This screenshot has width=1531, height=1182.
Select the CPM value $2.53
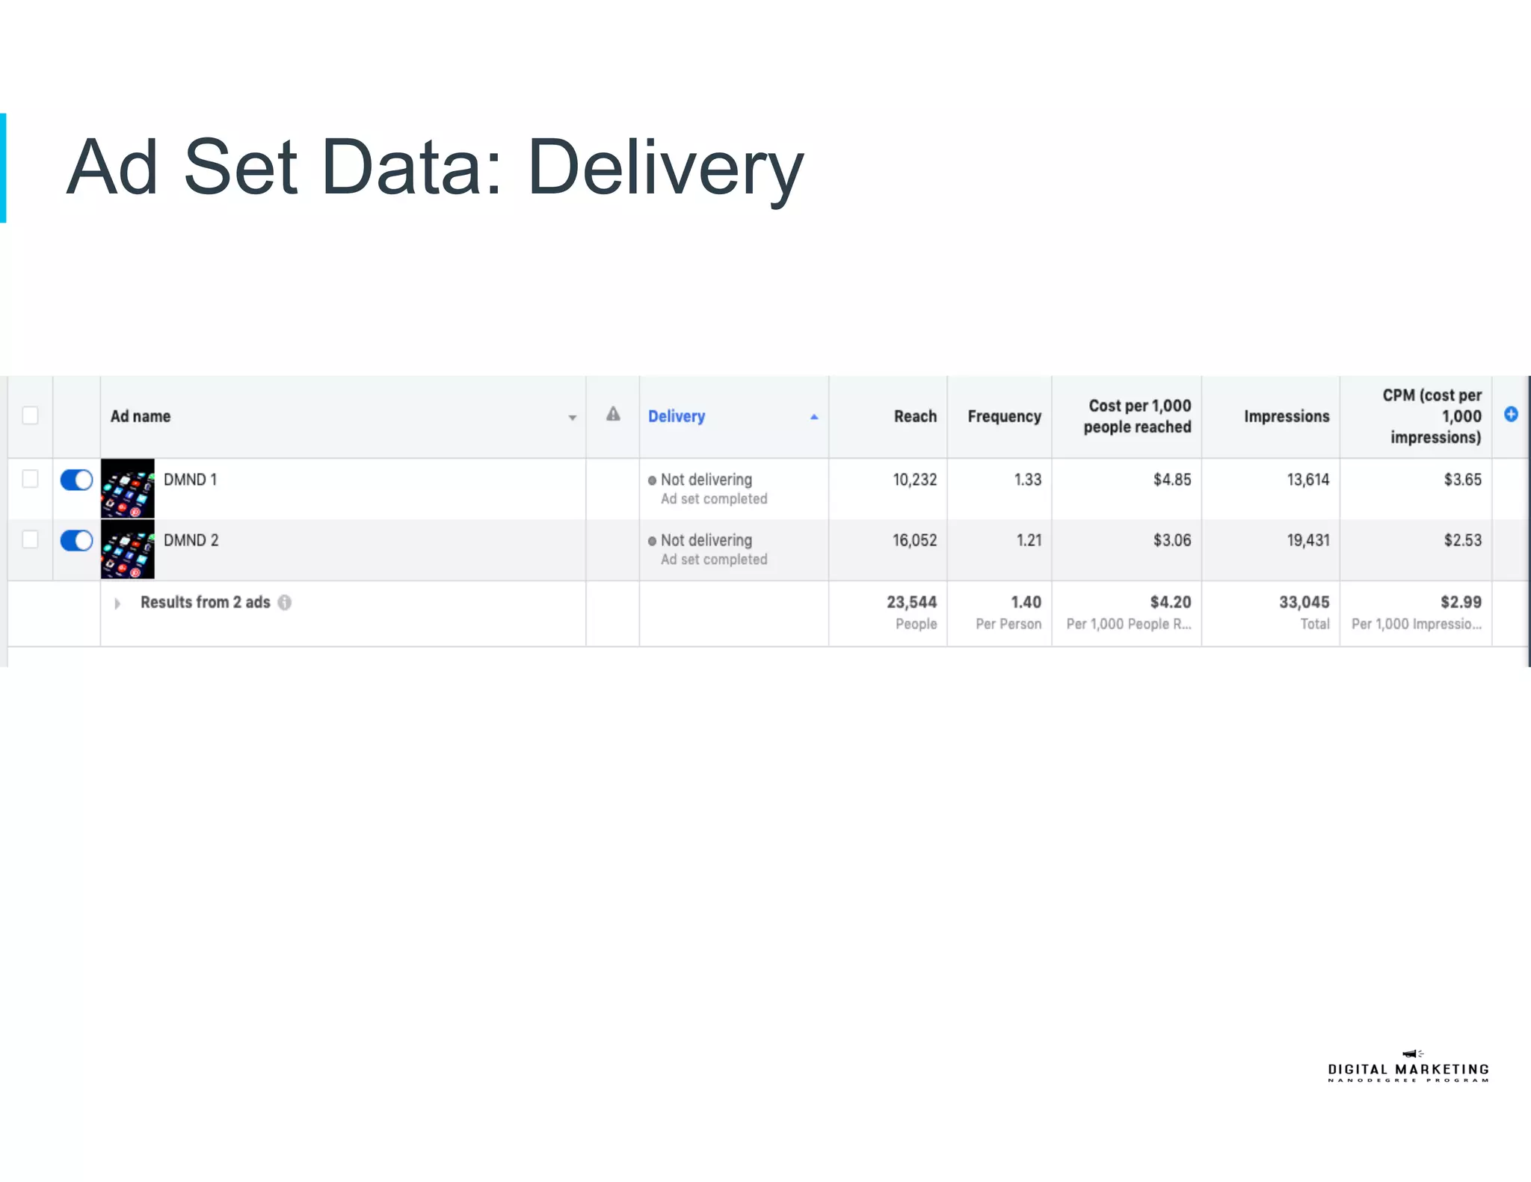1463,540
